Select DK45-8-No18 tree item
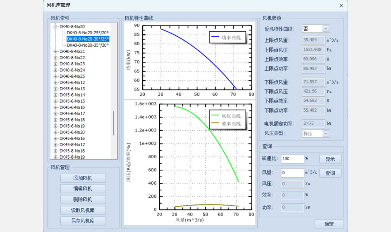 (x=72, y=151)
